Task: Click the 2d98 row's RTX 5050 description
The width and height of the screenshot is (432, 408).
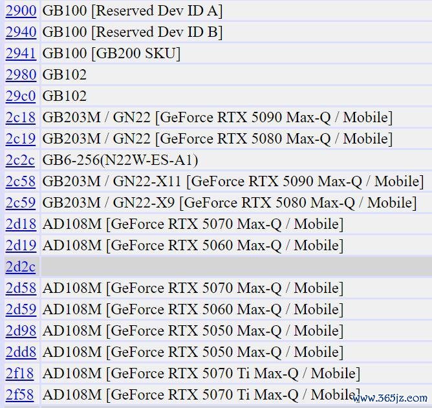Action: click(x=193, y=330)
